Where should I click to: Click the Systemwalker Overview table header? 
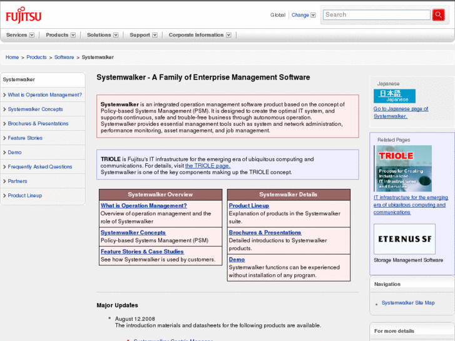coord(160,195)
